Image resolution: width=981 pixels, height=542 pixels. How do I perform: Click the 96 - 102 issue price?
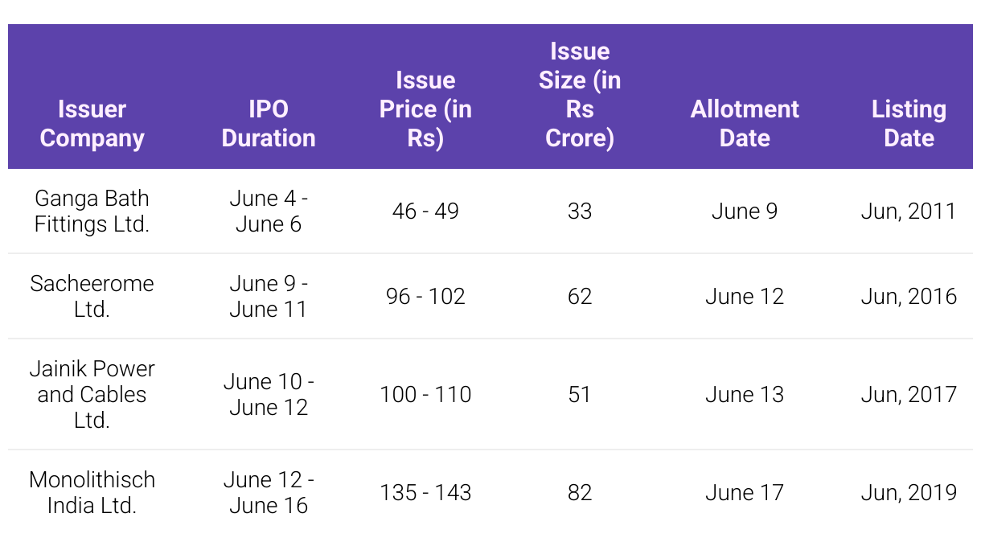[425, 297]
